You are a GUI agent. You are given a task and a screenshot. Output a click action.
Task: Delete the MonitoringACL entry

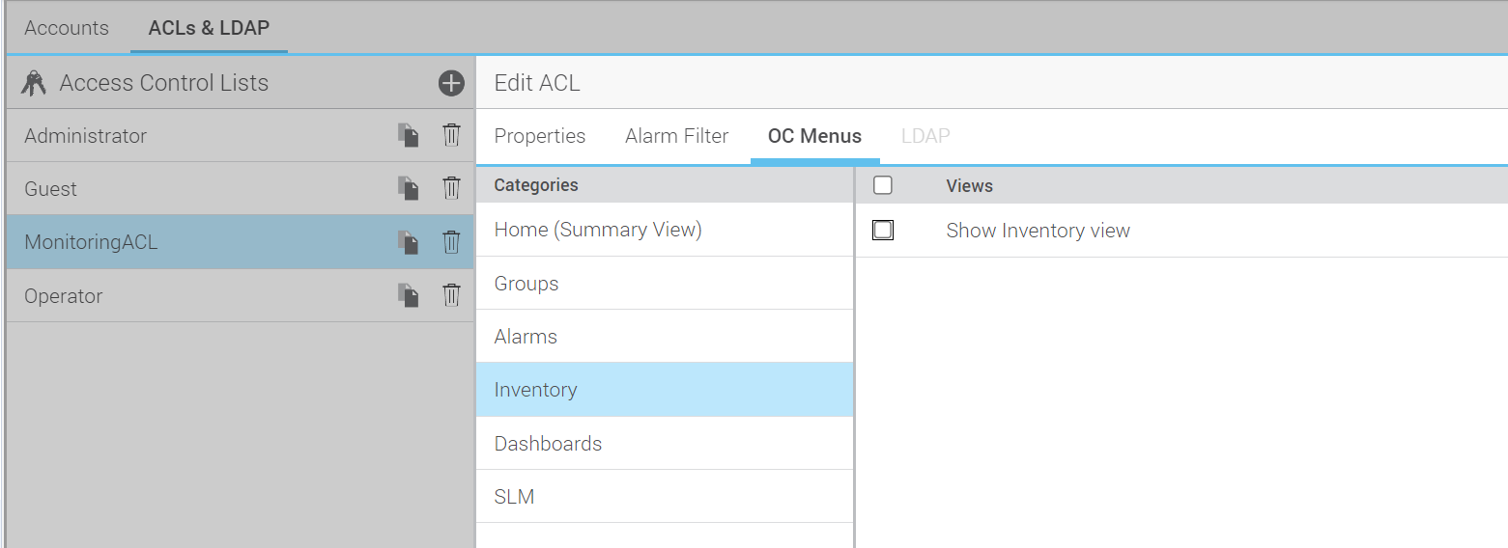pos(451,242)
